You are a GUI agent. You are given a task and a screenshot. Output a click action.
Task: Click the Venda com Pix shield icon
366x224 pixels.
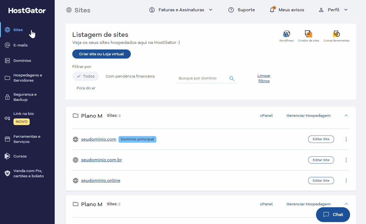coord(7,173)
